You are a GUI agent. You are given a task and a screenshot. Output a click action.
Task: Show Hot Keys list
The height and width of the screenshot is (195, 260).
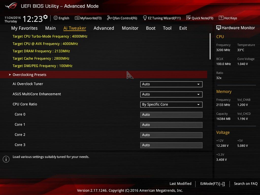(x=231, y=18)
